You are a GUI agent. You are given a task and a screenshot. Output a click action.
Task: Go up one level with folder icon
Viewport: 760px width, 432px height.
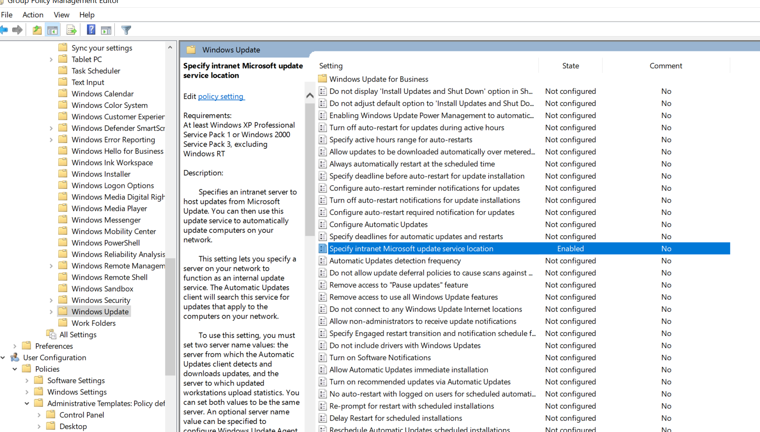(37, 30)
